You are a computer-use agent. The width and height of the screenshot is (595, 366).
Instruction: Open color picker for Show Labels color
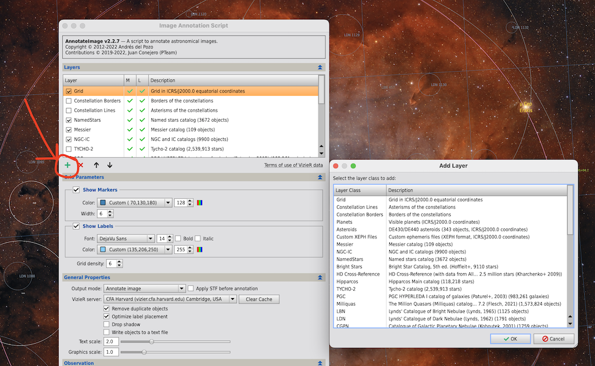tap(200, 249)
